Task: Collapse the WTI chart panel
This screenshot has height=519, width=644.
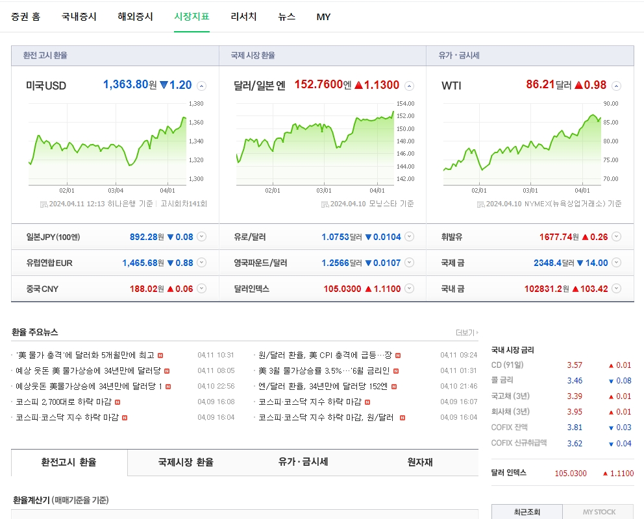Action: pyautogui.click(x=617, y=85)
